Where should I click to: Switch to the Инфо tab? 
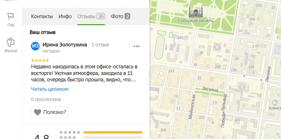pos(65,16)
